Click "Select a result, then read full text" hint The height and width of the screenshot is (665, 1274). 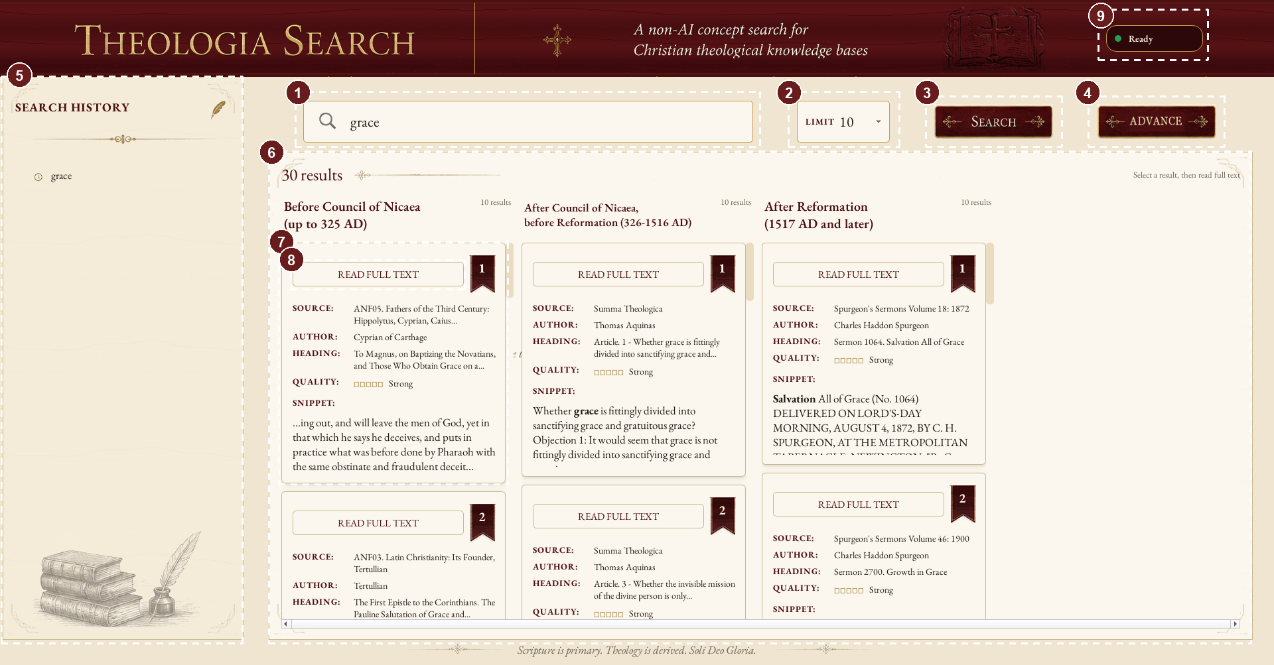[x=1186, y=175]
